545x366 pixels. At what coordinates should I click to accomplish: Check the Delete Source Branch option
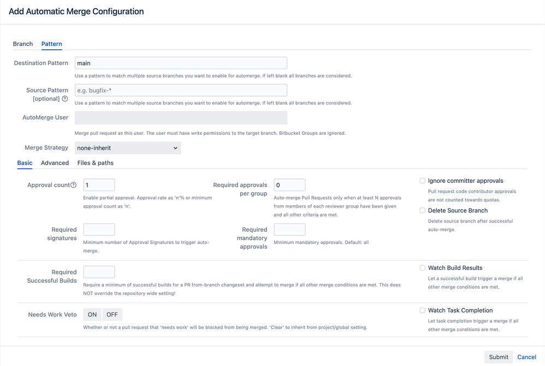tap(422, 211)
